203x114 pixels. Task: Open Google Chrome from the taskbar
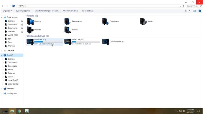(x=19, y=111)
